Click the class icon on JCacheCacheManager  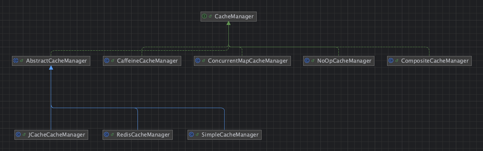[x=18, y=135]
